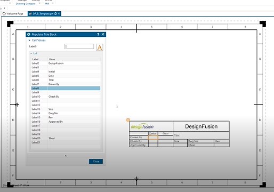Screen dimensions: 274x192
Task: Close the DF_B_Template.prt tab
Action: (59, 14)
